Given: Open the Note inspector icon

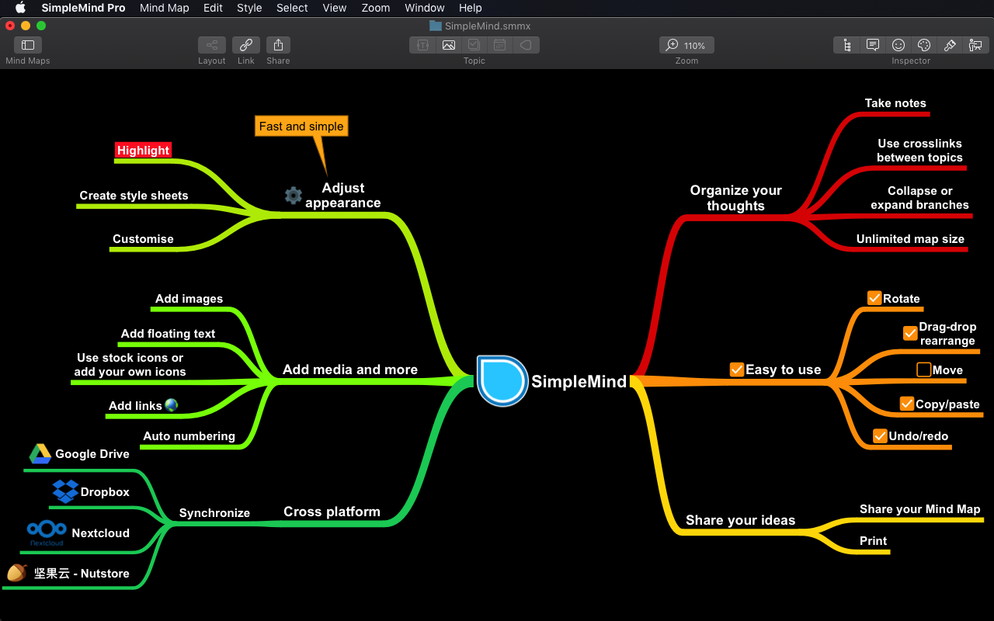Looking at the screenshot, I should (872, 44).
